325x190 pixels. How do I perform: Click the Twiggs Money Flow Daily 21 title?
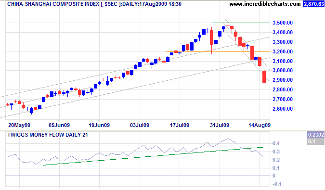pyautogui.click(x=48, y=135)
